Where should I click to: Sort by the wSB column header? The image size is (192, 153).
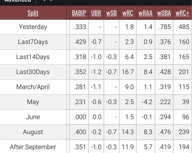pyautogui.click(x=111, y=13)
